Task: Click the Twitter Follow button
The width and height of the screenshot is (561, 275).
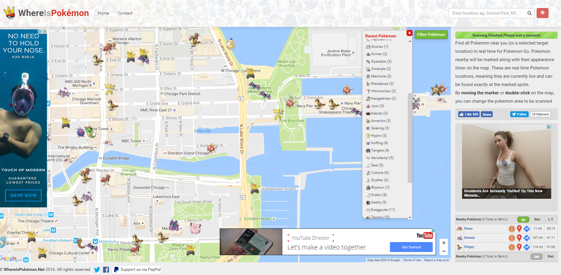Action: pos(519,114)
